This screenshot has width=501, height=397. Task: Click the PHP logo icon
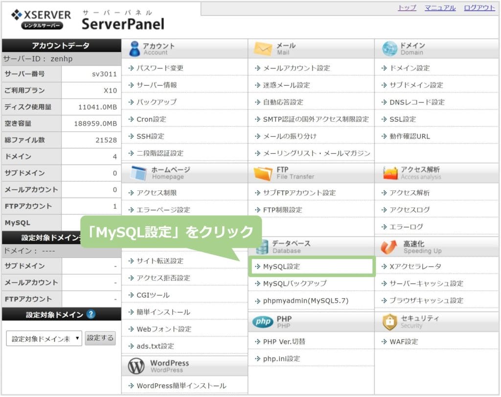pos(263,322)
